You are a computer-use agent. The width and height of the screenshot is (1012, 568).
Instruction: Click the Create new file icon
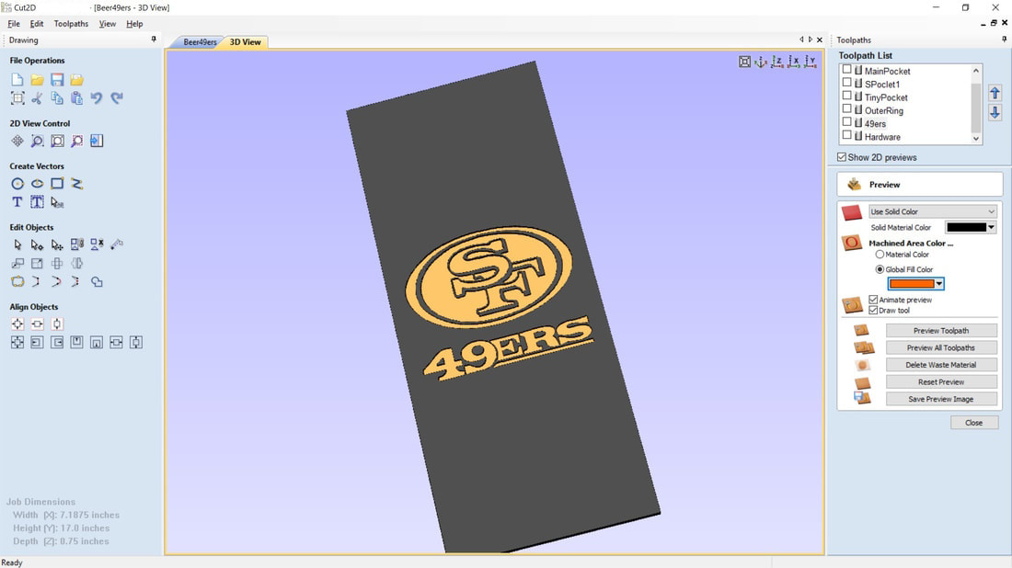click(17, 80)
